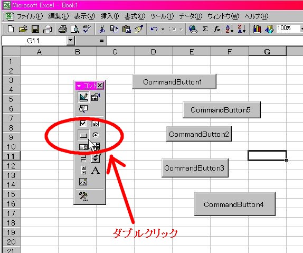Save the workbook with the floppy disk icon
Screen dimensions: 303x253
coord(35,29)
